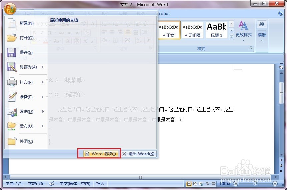Choose Publish (发布) menu entry
Image resolution: width=287 pixels, height=190 pixels.
pos(26,126)
